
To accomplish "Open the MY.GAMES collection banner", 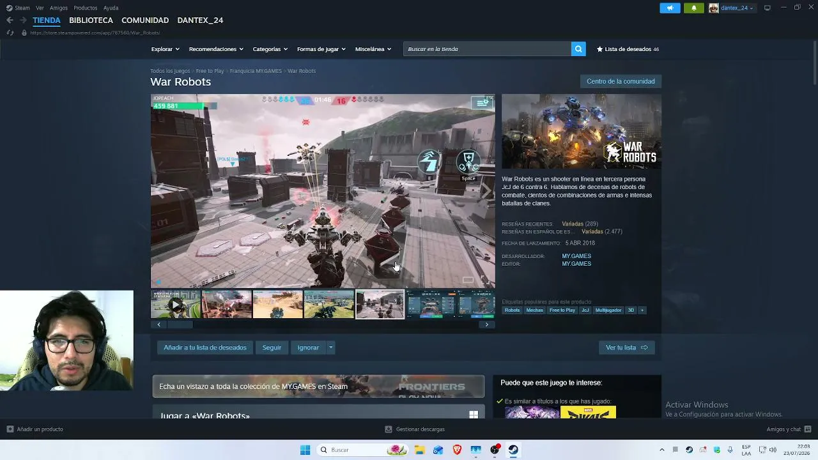I will 318,387.
